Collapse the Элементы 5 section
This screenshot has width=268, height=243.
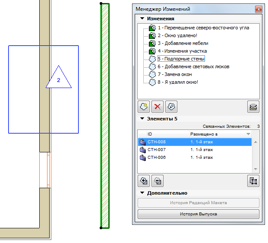142,119
